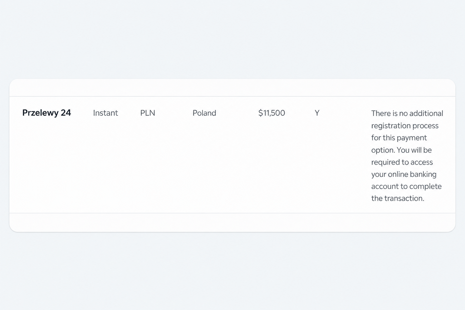Image resolution: width=465 pixels, height=310 pixels.
Task: Click the divider line below the Przelewy row
Action: tap(232, 213)
